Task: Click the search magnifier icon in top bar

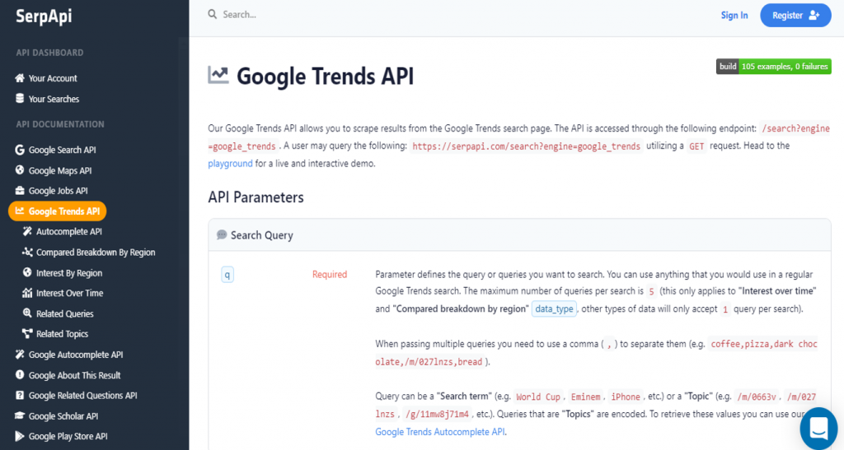Action: 213,15
